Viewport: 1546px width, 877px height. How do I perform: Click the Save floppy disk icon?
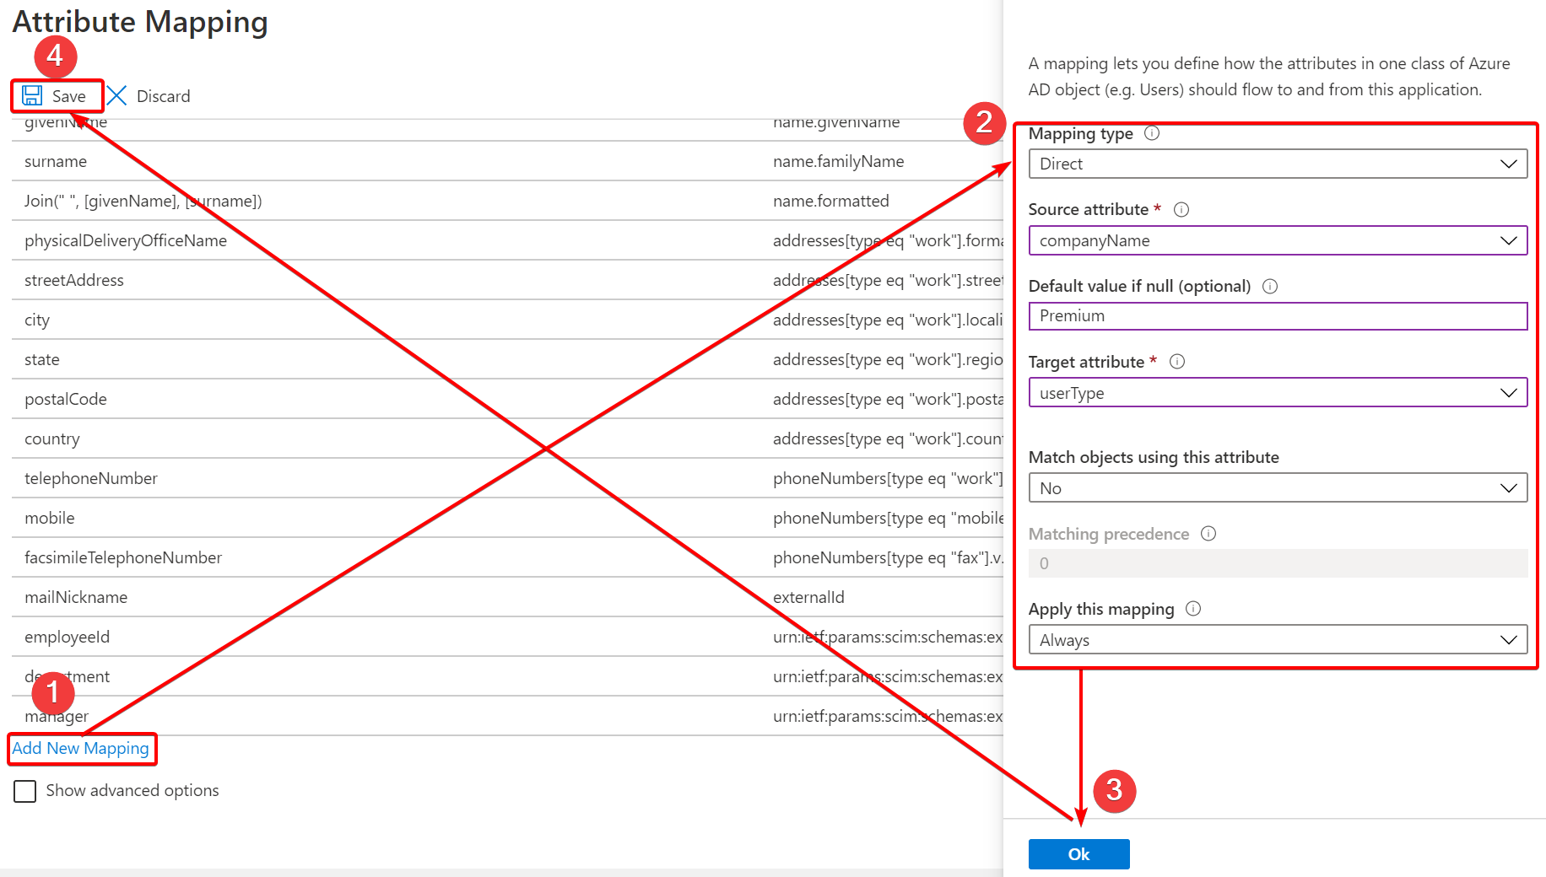pyautogui.click(x=32, y=95)
